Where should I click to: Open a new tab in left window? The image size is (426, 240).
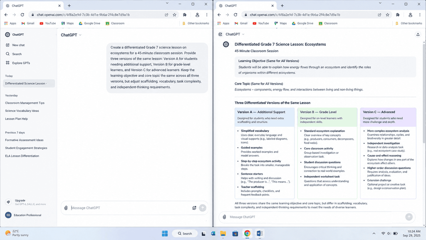69,5
